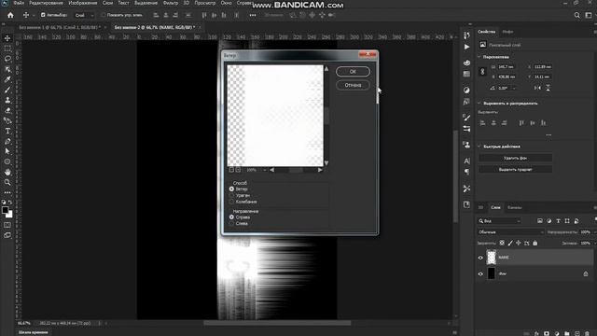The height and width of the screenshot is (336, 597).
Task: Toggle show transform controls checkbox
Action: (103, 15)
